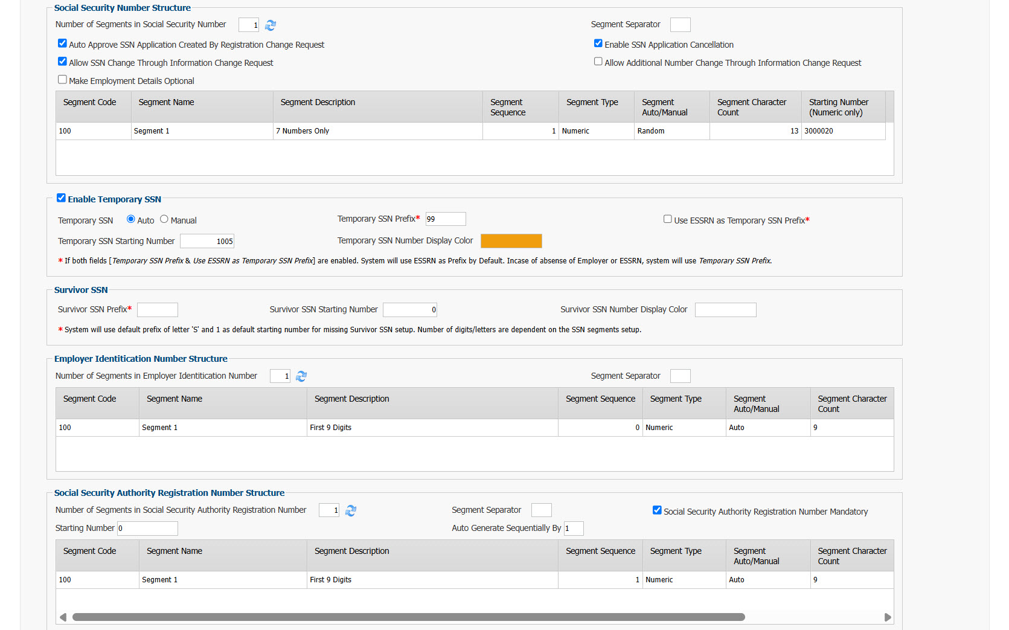Toggle Auto Approve SSN Application checkbox
Screen dimensions: 1009x630
pos(62,43)
